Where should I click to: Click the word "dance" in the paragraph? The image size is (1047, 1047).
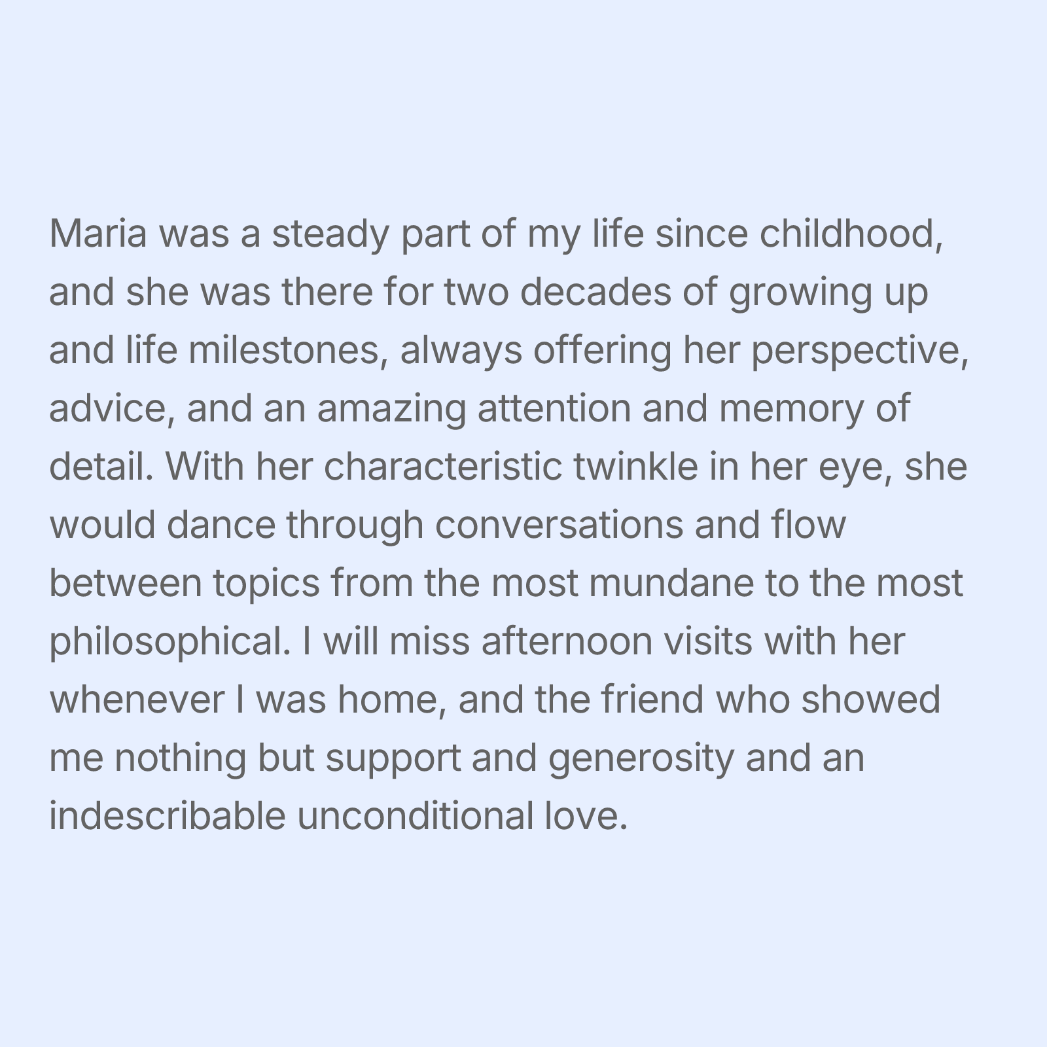[x=221, y=525]
